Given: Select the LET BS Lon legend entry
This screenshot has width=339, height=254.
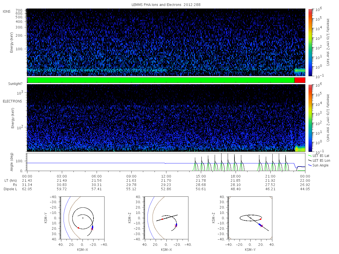Looking at the screenshot, I should click(x=321, y=160).
